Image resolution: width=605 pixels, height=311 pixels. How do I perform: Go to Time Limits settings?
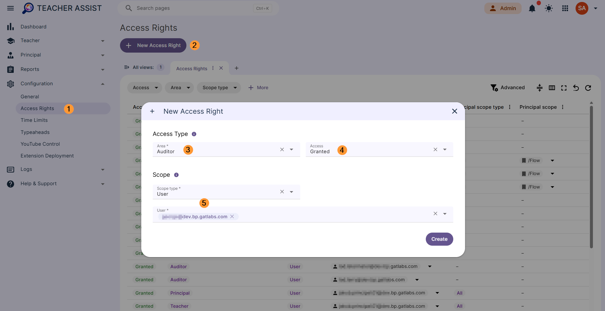[34, 120]
